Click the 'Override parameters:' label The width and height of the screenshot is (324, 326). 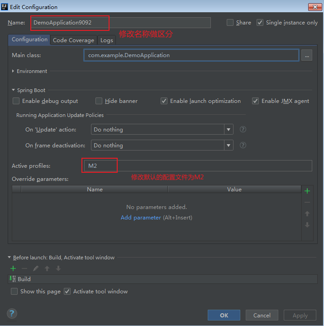click(40, 179)
